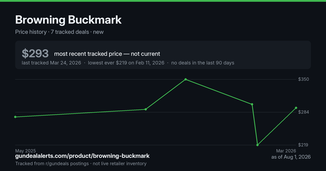326x171 pixels.
Task: Click the $284 axis label
Action: coord(303,112)
